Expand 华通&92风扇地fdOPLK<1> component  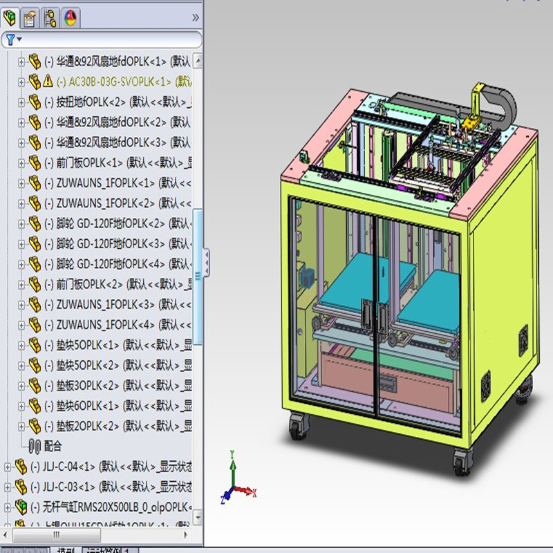21,62
